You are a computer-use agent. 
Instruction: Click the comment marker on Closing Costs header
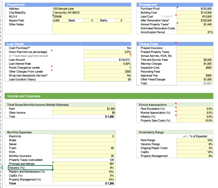click(176, 43)
